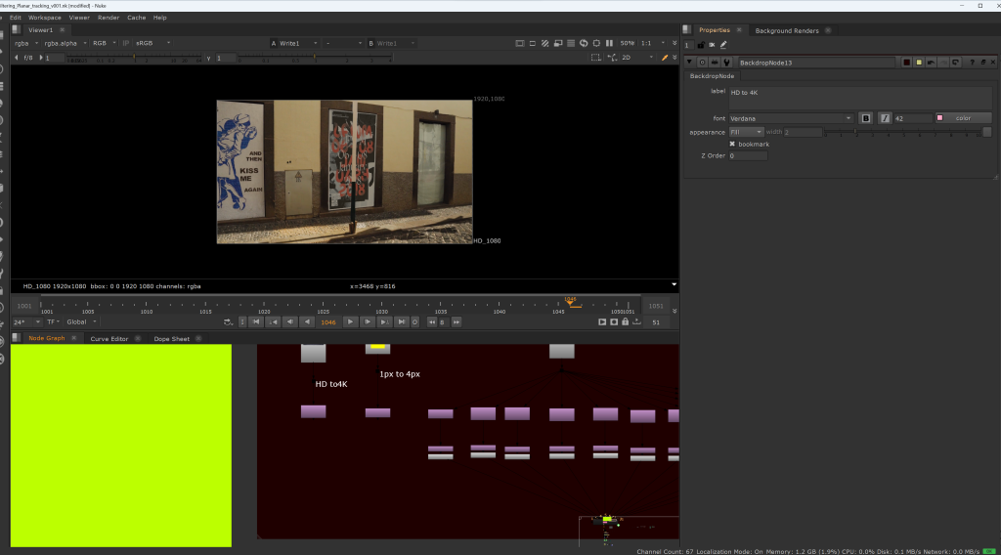Go to first frame button
1001x555 pixels.
pyautogui.click(x=256, y=322)
